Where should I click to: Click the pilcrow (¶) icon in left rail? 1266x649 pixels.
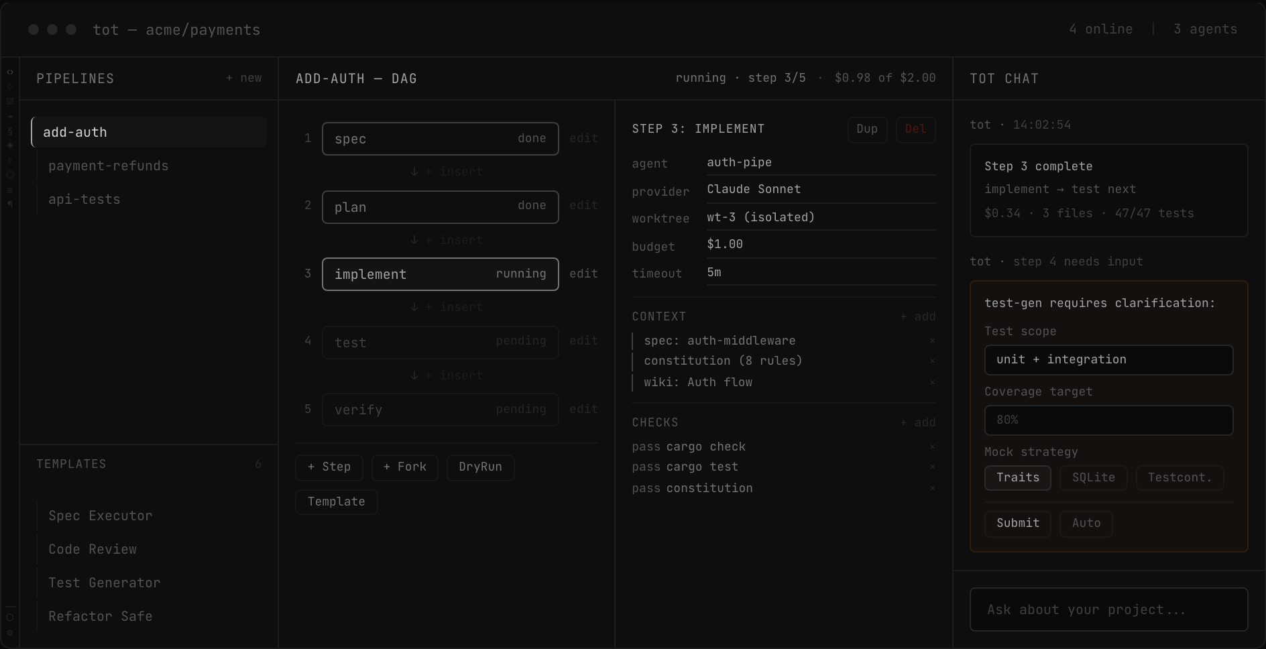pyautogui.click(x=10, y=204)
